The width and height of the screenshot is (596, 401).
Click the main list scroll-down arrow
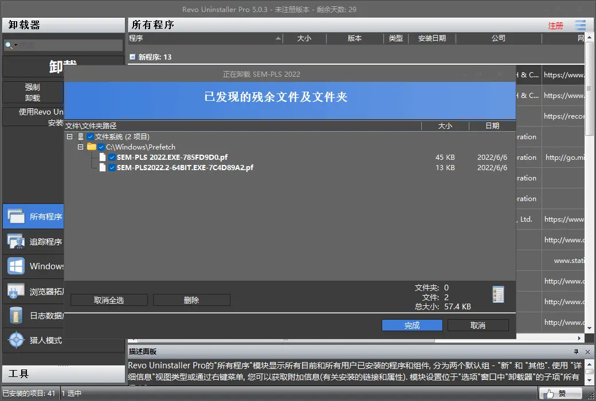pos(589,328)
